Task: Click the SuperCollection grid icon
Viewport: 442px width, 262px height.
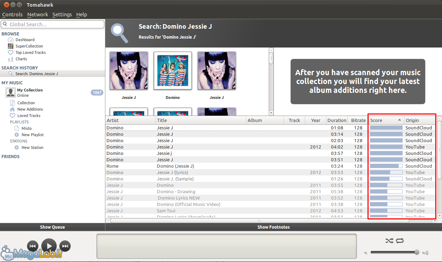Action: (11, 46)
